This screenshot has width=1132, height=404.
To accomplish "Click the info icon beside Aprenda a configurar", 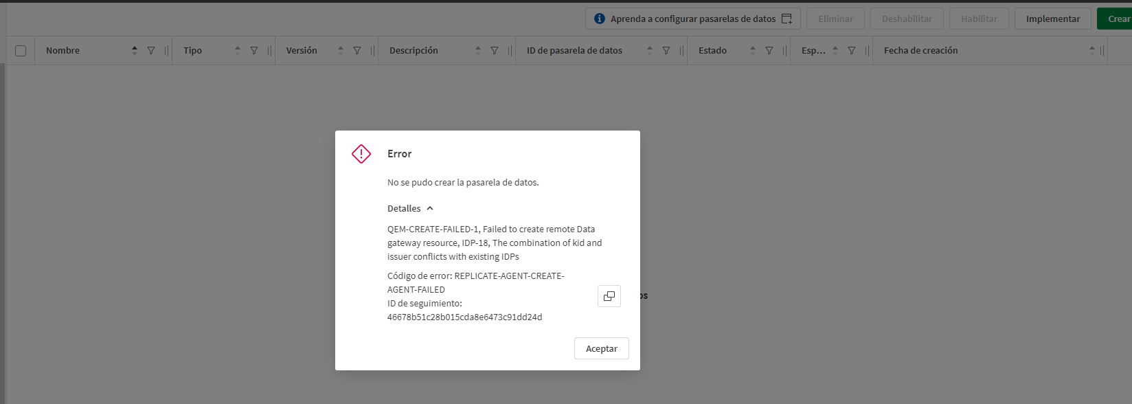I will click(x=600, y=19).
